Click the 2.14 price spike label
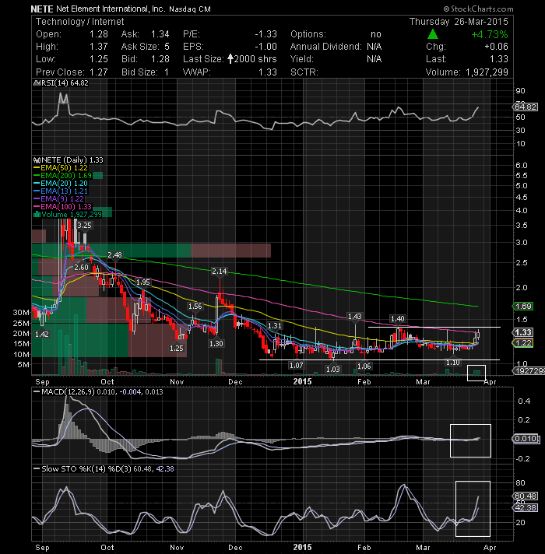Screen dimensions: 545x554 [219, 272]
